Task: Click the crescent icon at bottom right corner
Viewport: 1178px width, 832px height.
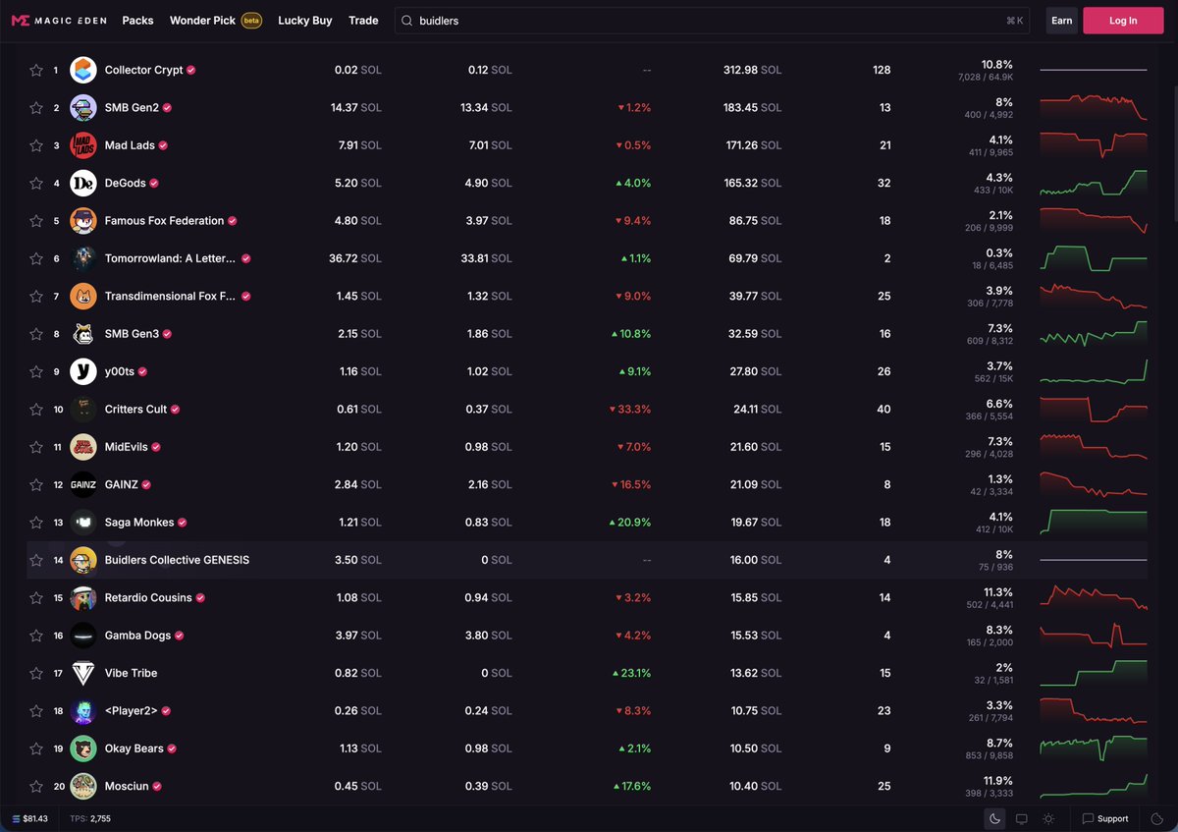Action: pyautogui.click(x=1156, y=818)
